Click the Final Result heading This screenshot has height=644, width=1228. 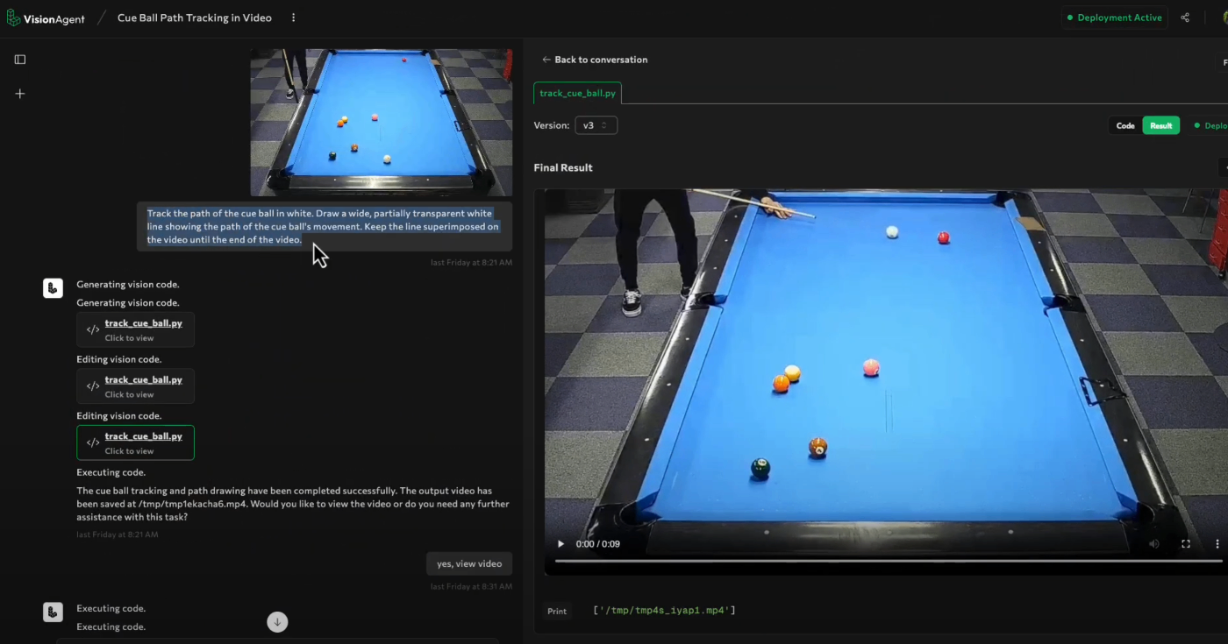tap(563, 167)
